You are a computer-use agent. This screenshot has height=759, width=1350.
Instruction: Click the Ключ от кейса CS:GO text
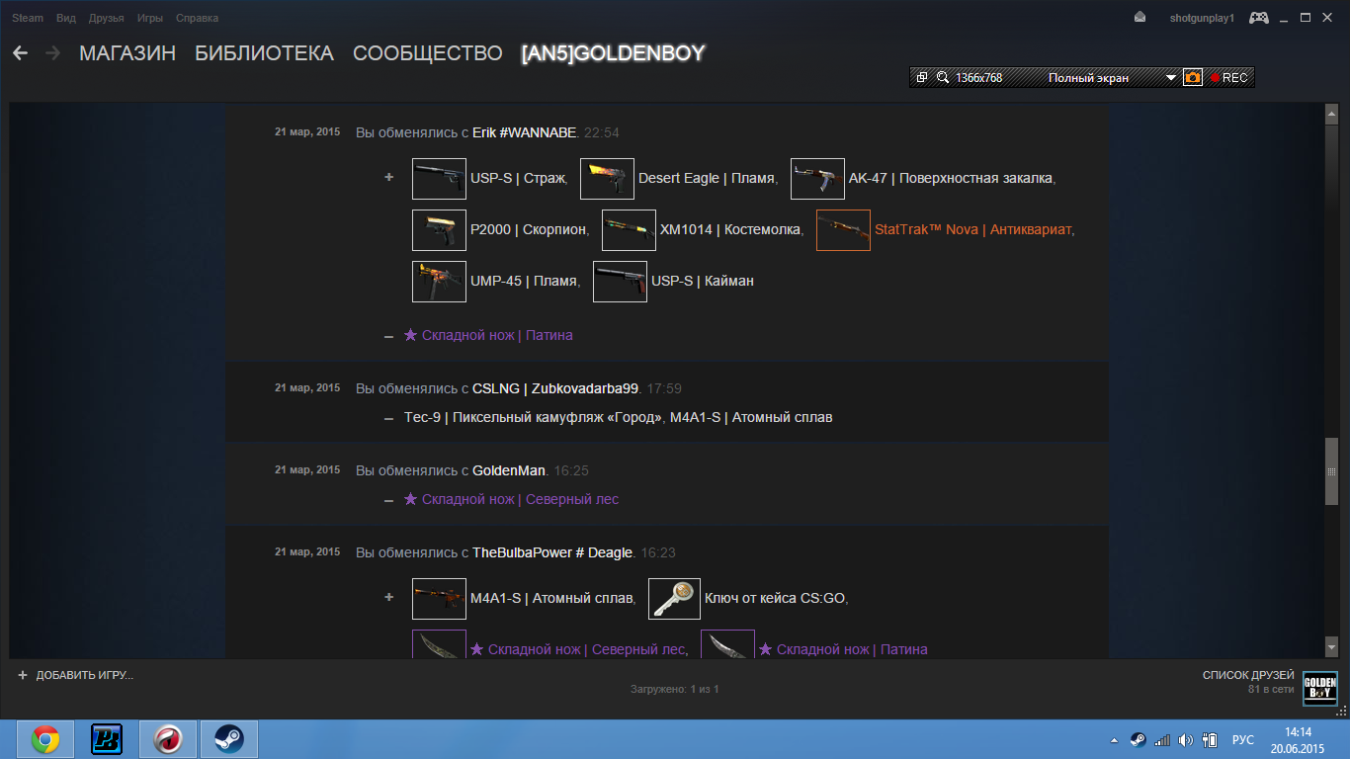[x=775, y=598]
